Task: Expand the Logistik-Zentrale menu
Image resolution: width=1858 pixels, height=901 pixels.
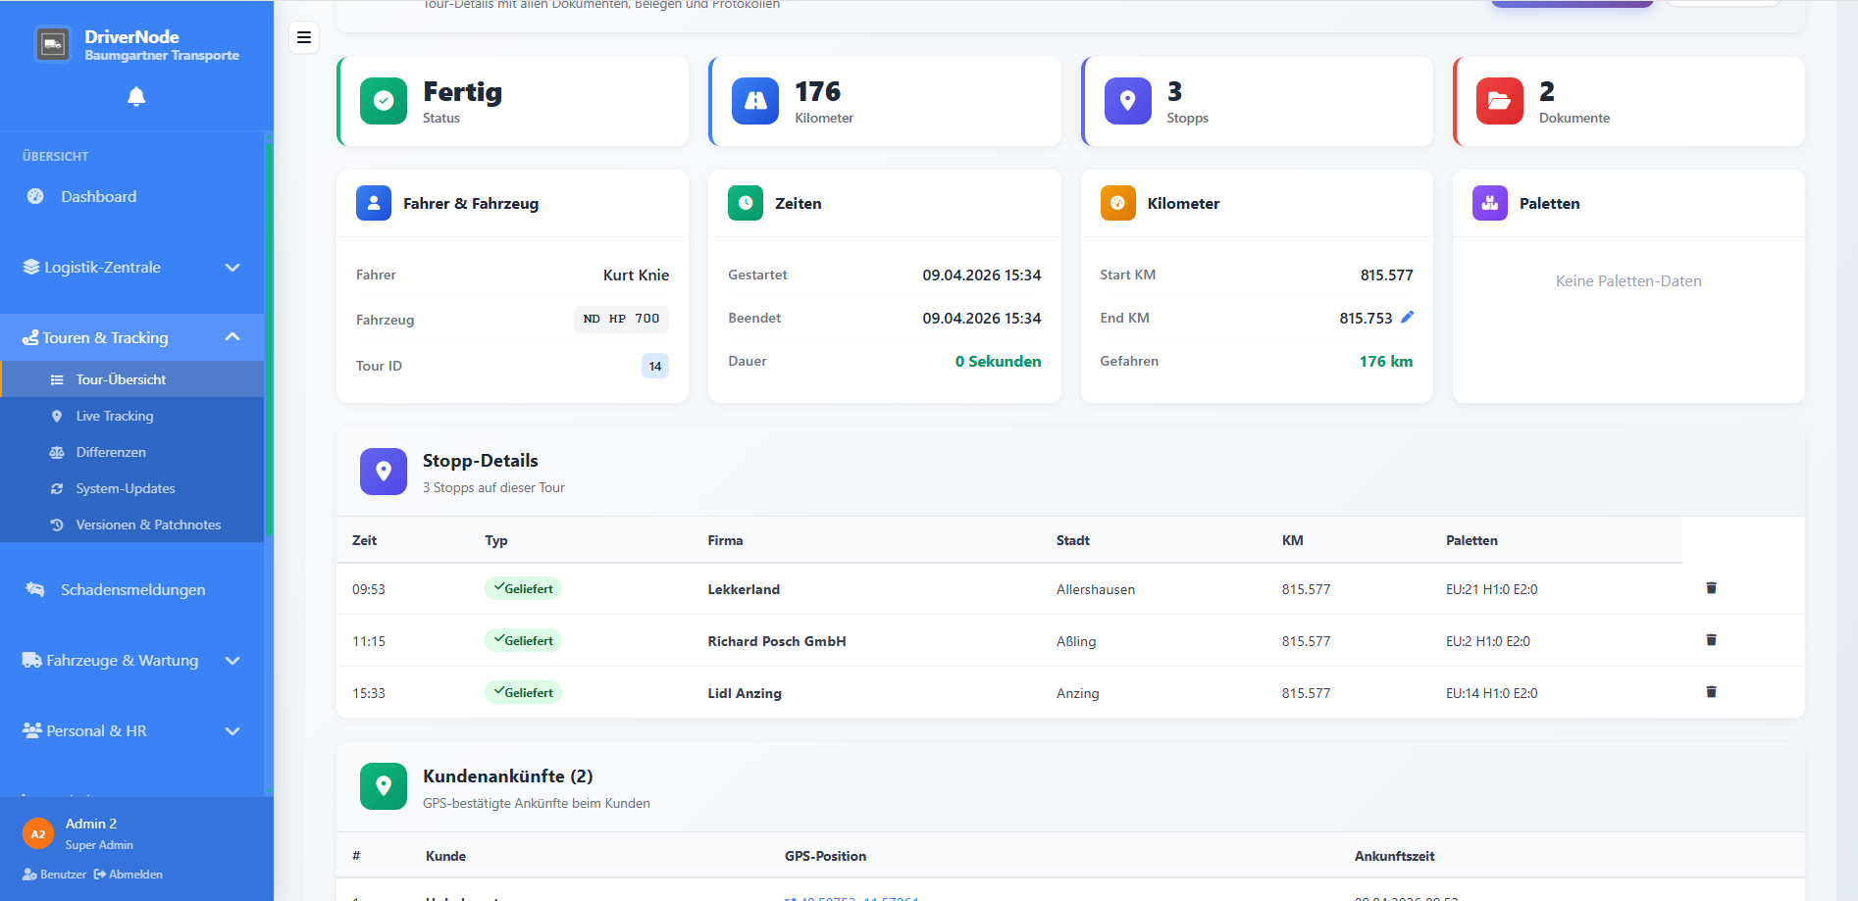Action: click(x=131, y=267)
